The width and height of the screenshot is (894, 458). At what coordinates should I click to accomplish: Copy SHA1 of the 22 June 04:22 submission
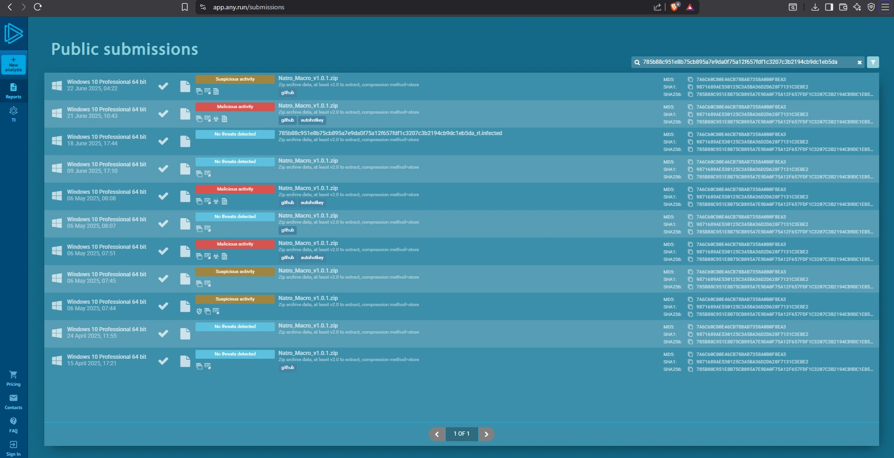click(690, 87)
